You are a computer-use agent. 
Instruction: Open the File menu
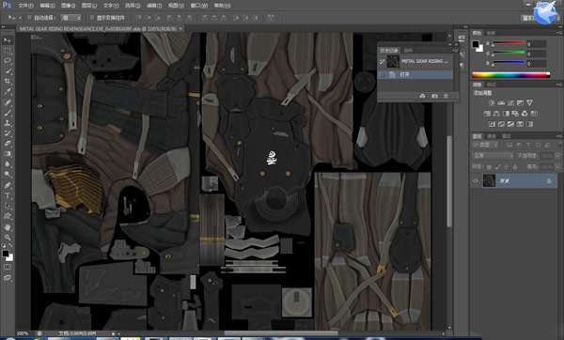click(25, 6)
